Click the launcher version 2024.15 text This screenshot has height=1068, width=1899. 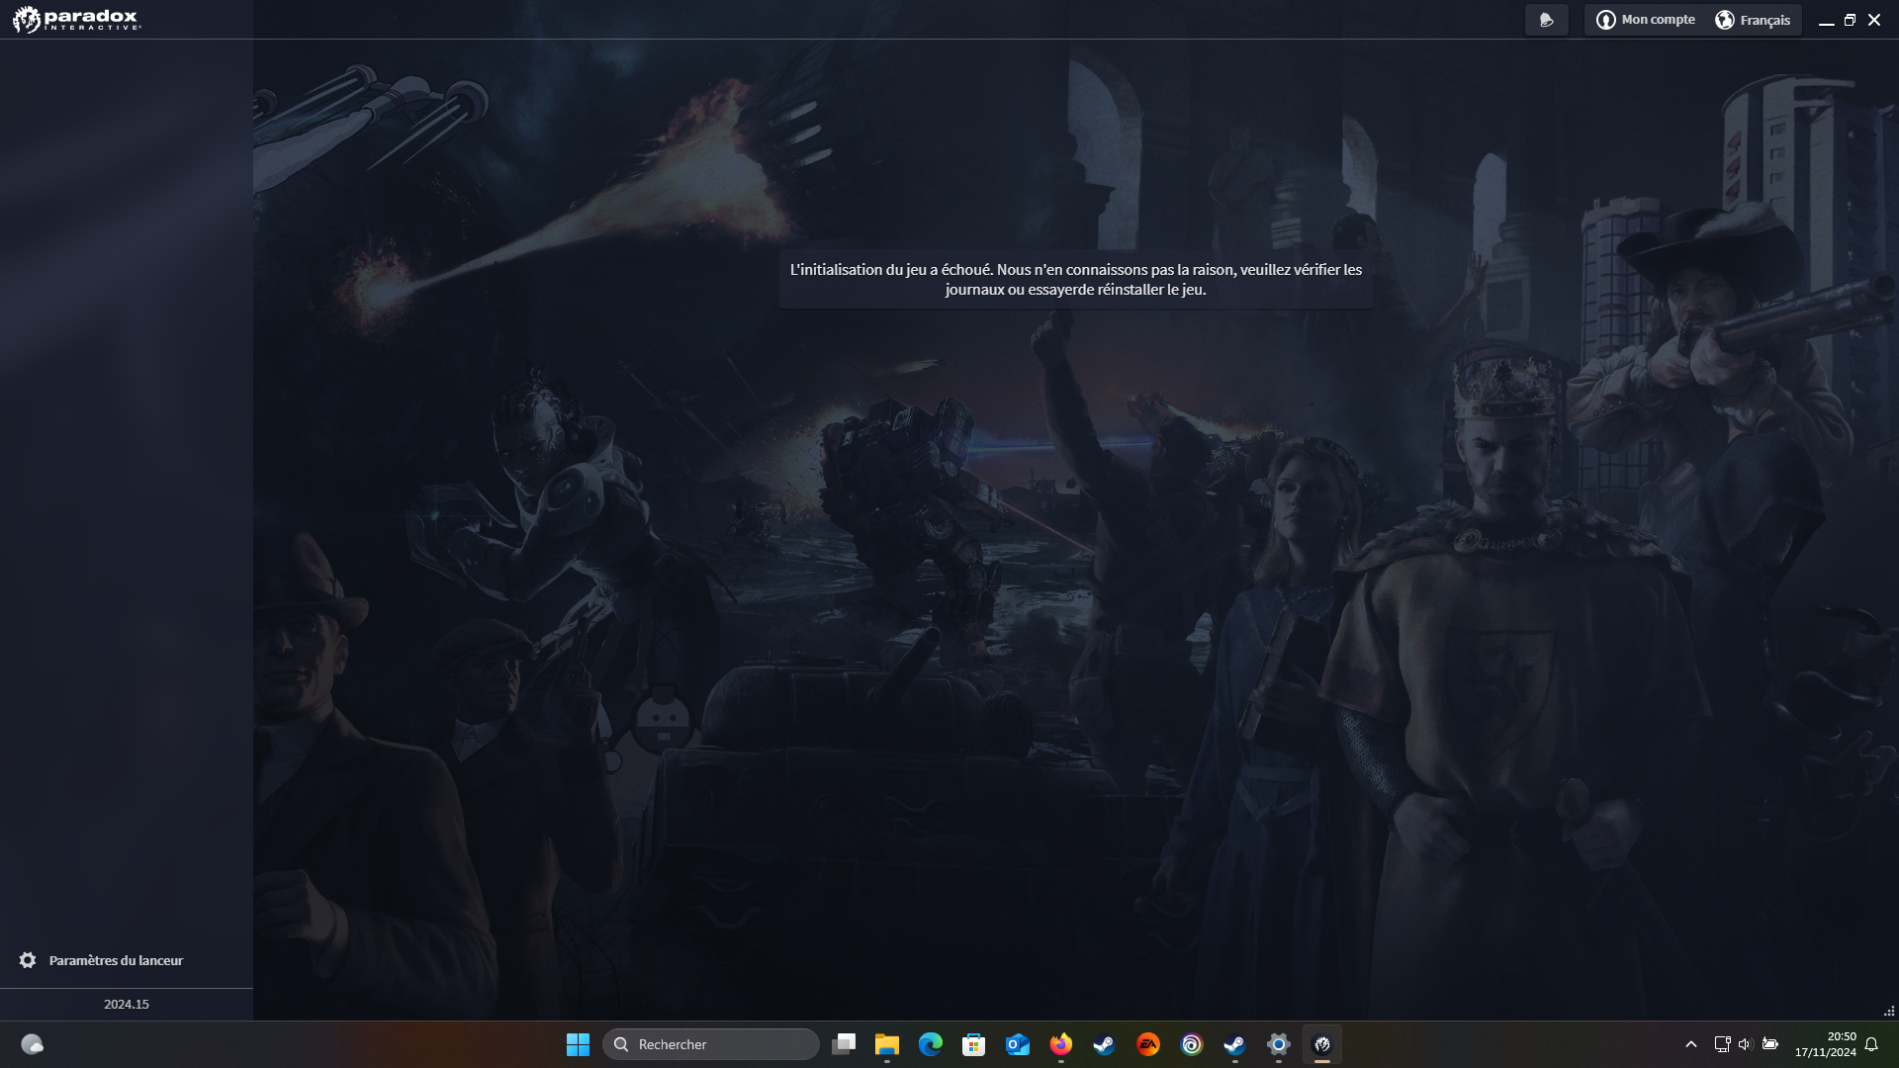(127, 1004)
